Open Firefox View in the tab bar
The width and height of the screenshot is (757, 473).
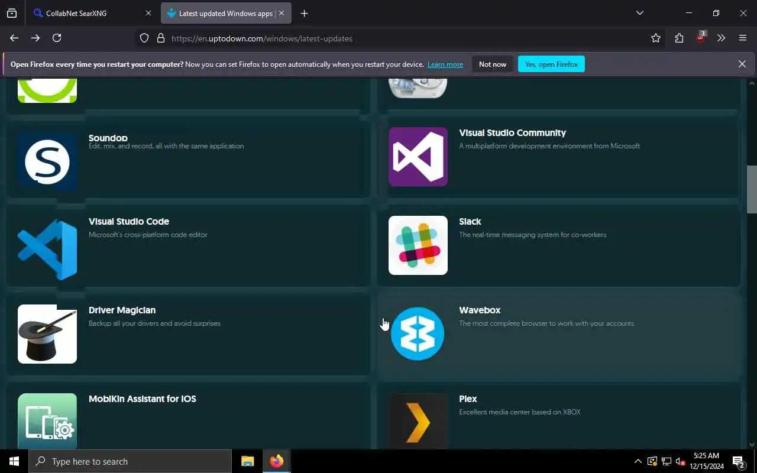(12, 13)
